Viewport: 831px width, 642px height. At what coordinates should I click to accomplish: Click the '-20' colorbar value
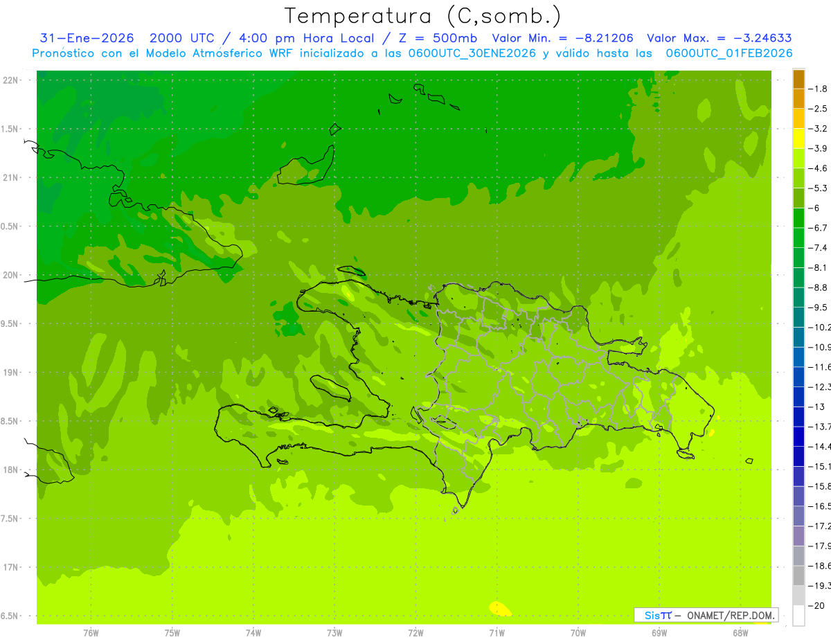click(x=816, y=605)
